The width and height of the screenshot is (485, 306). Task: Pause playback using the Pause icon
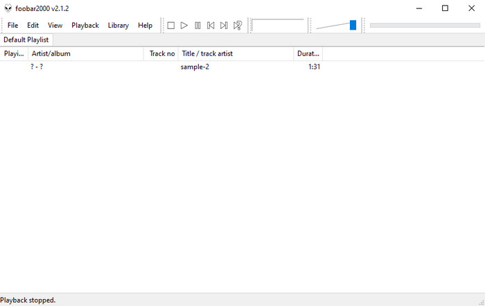[x=197, y=26]
